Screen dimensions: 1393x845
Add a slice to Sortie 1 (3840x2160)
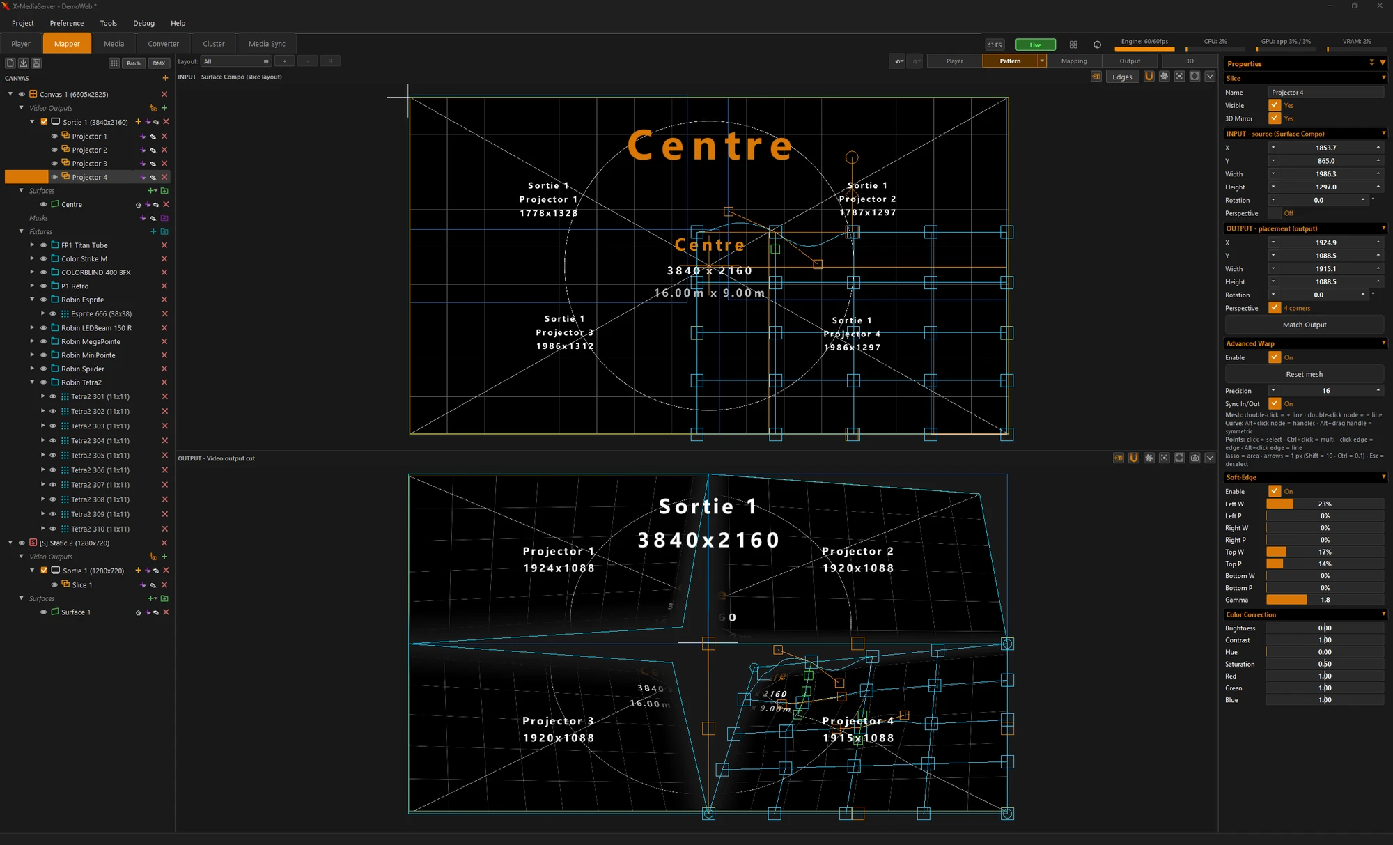pos(138,122)
